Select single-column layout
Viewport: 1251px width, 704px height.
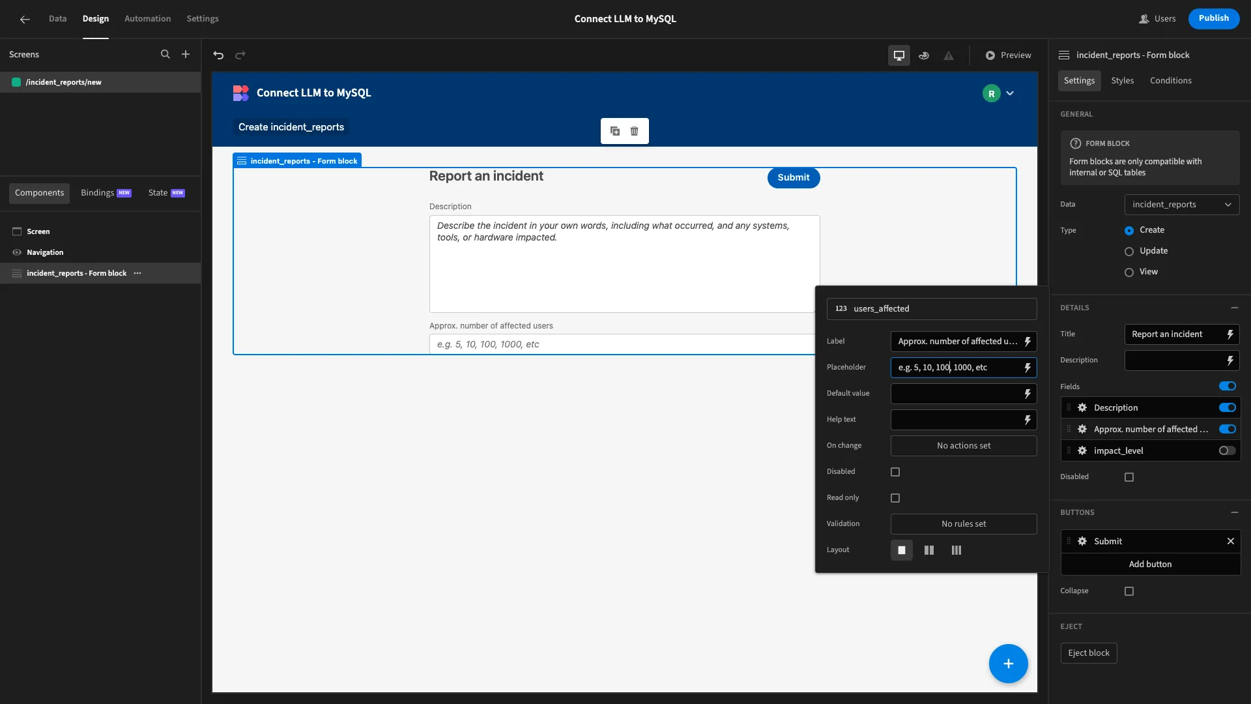(902, 550)
